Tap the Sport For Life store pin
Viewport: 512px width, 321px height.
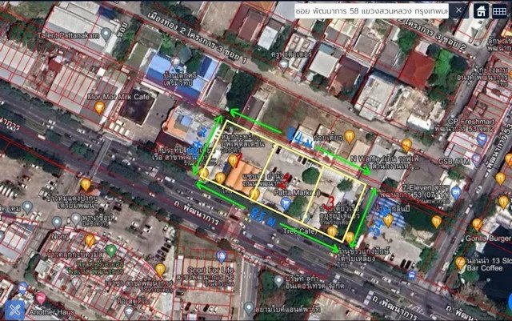(222, 257)
